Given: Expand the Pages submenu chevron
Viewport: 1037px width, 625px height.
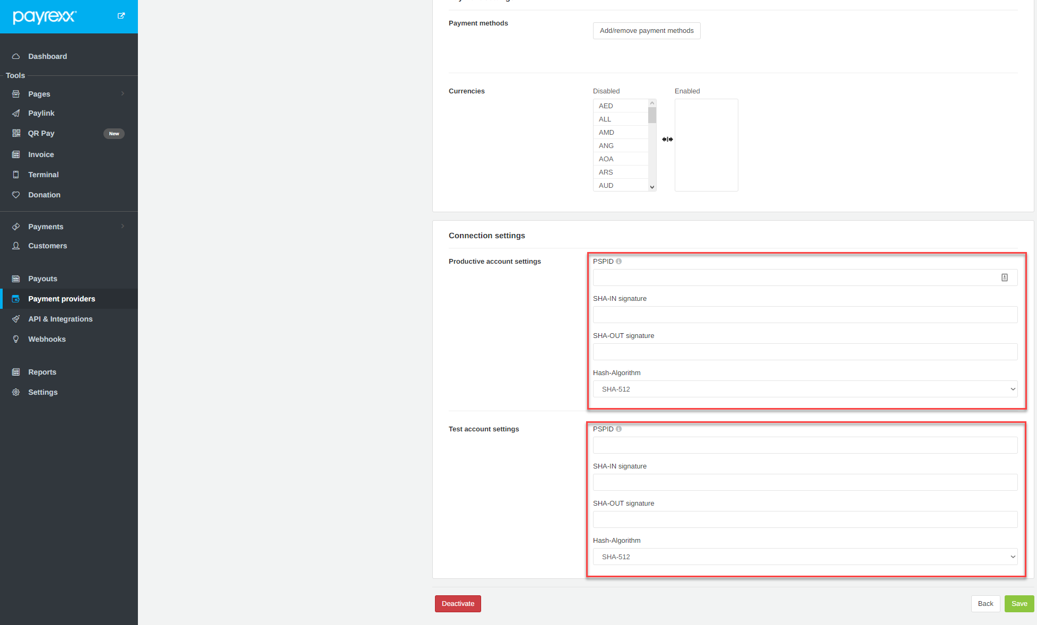Looking at the screenshot, I should 123,93.
